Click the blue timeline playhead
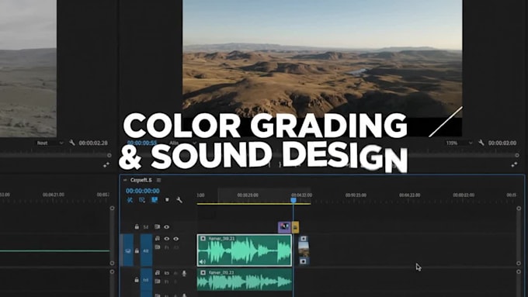This screenshot has width=528, height=297. click(x=294, y=200)
